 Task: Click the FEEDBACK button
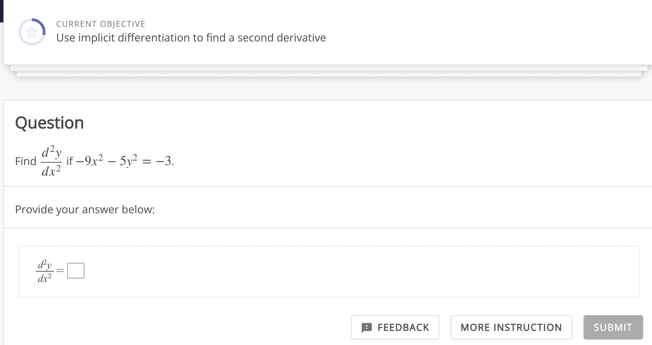(x=395, y=327)
